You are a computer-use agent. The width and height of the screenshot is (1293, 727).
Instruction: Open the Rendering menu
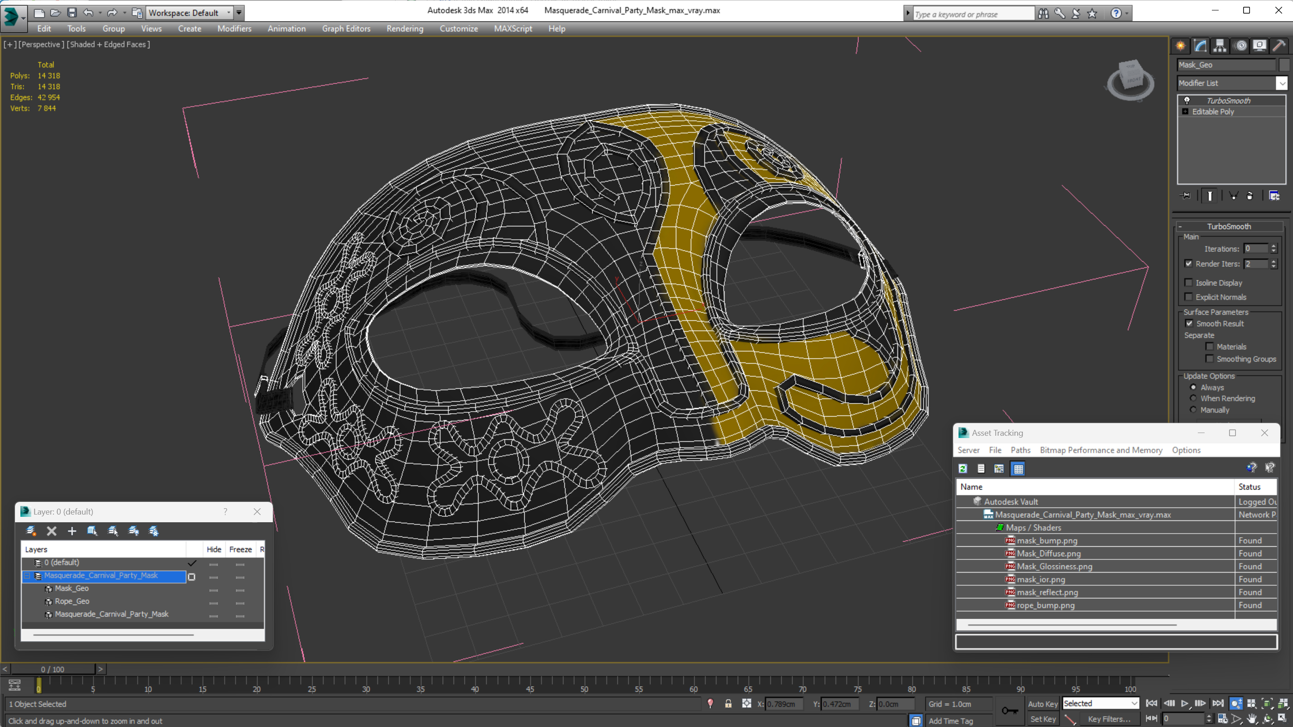405,29
